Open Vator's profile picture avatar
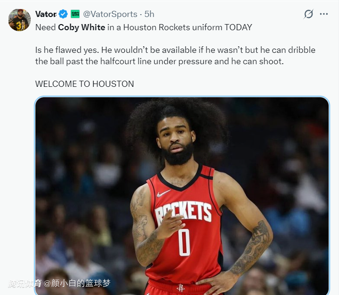The height and width of the screenshot is (295, 339). click(x=19, y=20)
